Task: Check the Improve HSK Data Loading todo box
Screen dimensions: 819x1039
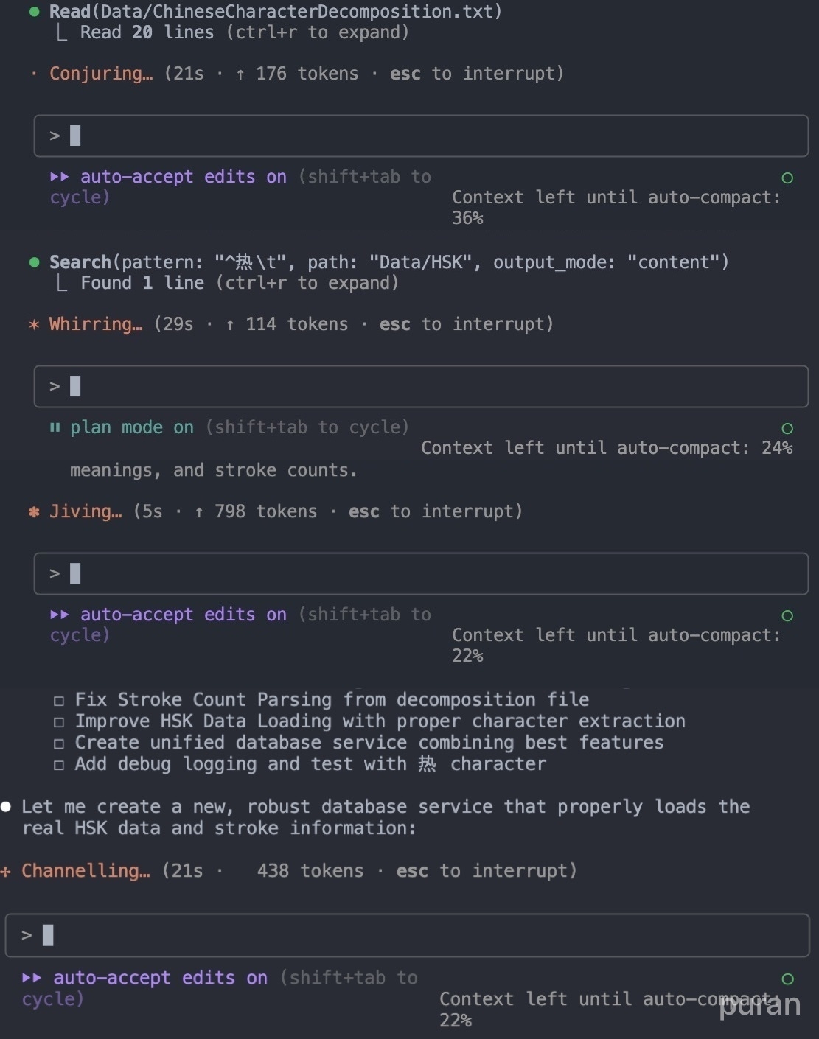Action: pos(59,722)
